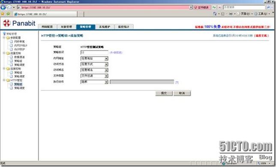Open the address bar history dropdown
The image size is (276, 167).
pos(191,7)
